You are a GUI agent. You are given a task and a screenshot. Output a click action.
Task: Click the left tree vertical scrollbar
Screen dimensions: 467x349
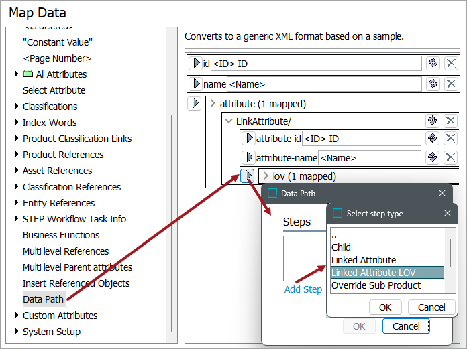pos(172,223)
